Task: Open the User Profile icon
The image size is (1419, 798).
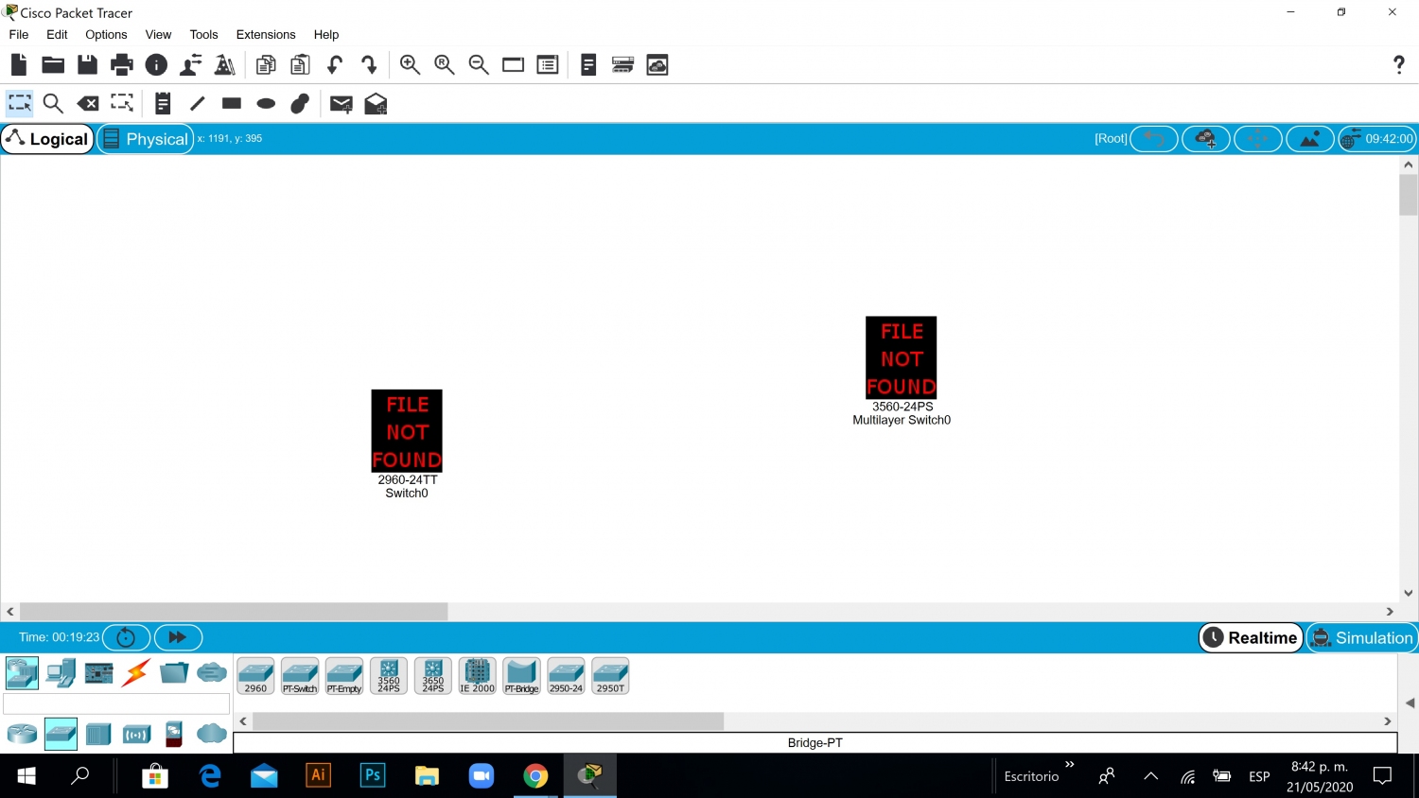Action: pos(190,64)
